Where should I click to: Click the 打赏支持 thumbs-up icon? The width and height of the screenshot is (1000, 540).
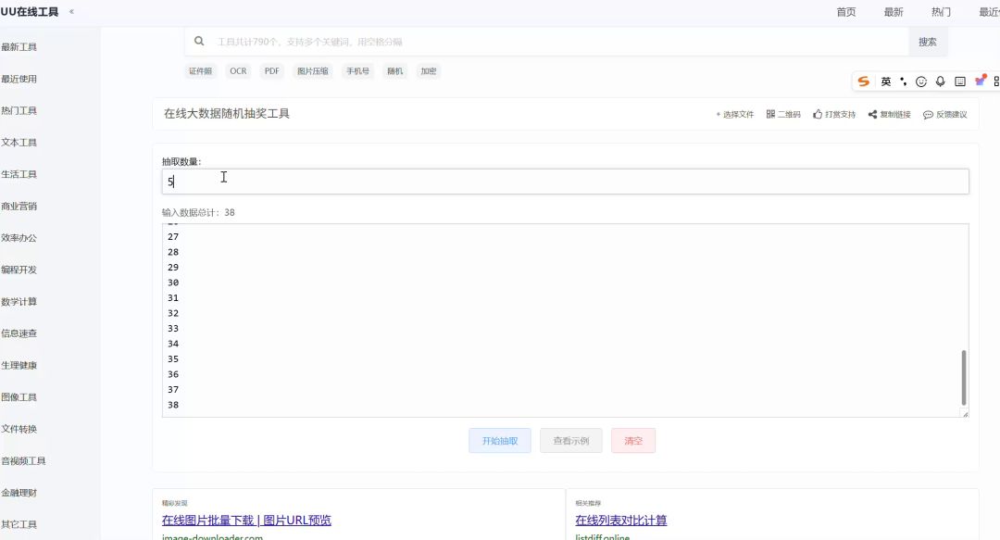[x=818, y=115]
